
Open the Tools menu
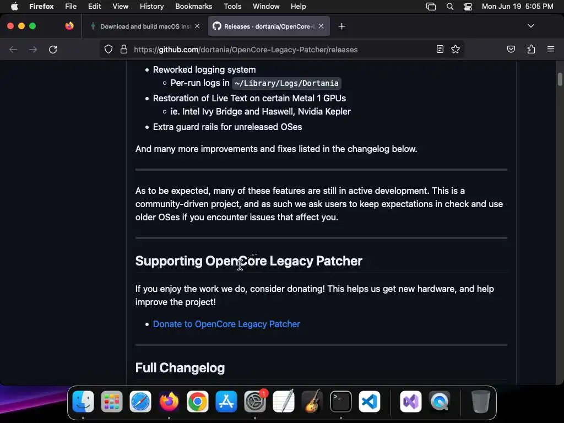232,7
